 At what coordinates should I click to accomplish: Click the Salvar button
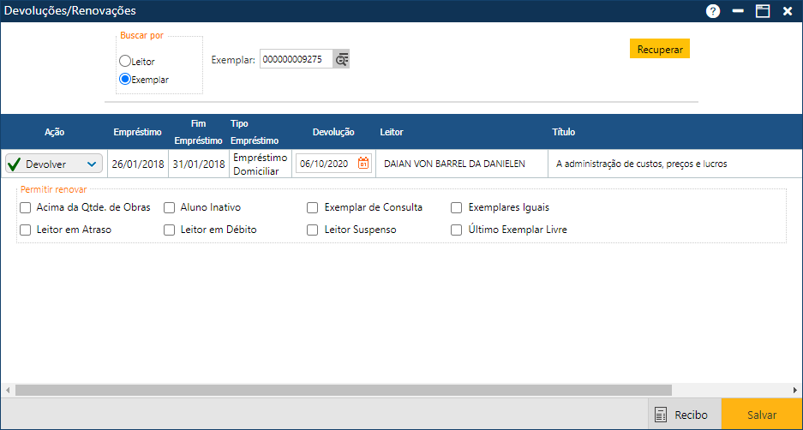pyautogui.click(x=761, y=415)
